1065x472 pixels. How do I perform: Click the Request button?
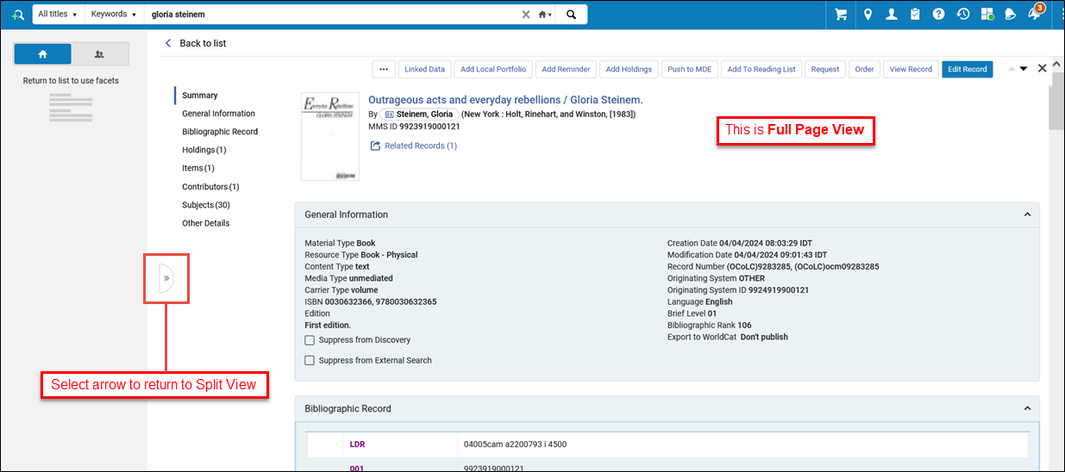[825, 69]
